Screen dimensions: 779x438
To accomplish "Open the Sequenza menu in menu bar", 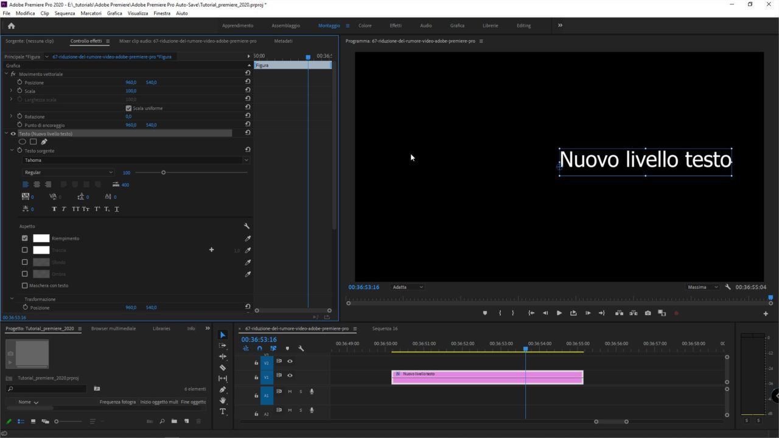I will pyautogui.click(x=63, y=13).
